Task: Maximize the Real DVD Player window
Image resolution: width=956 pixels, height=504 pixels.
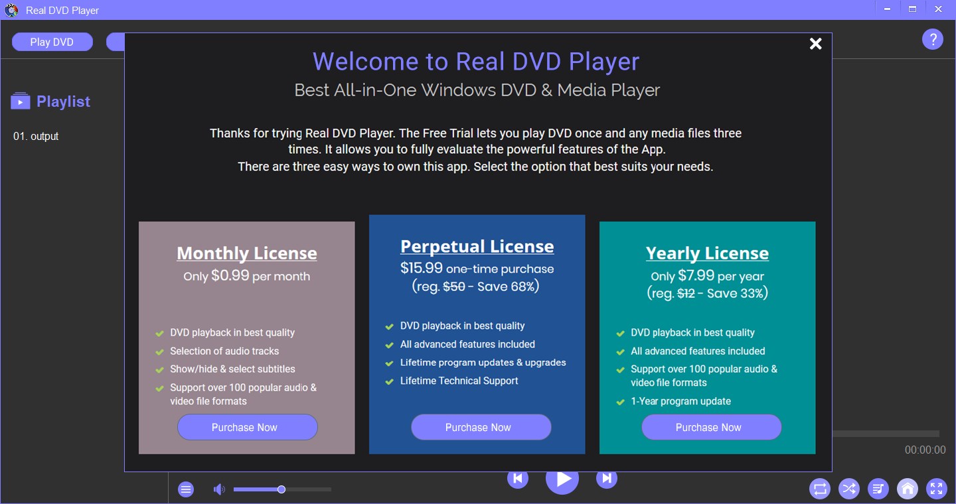Action: point(913,9)
